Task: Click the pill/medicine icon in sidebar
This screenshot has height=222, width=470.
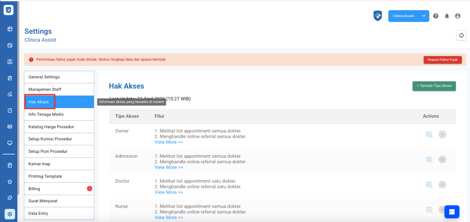Action: click(x=10, y=94)
